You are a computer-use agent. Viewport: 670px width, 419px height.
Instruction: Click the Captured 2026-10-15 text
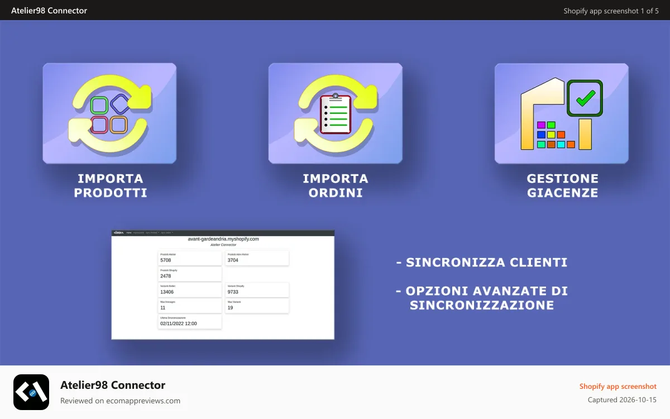click(622, 400)
